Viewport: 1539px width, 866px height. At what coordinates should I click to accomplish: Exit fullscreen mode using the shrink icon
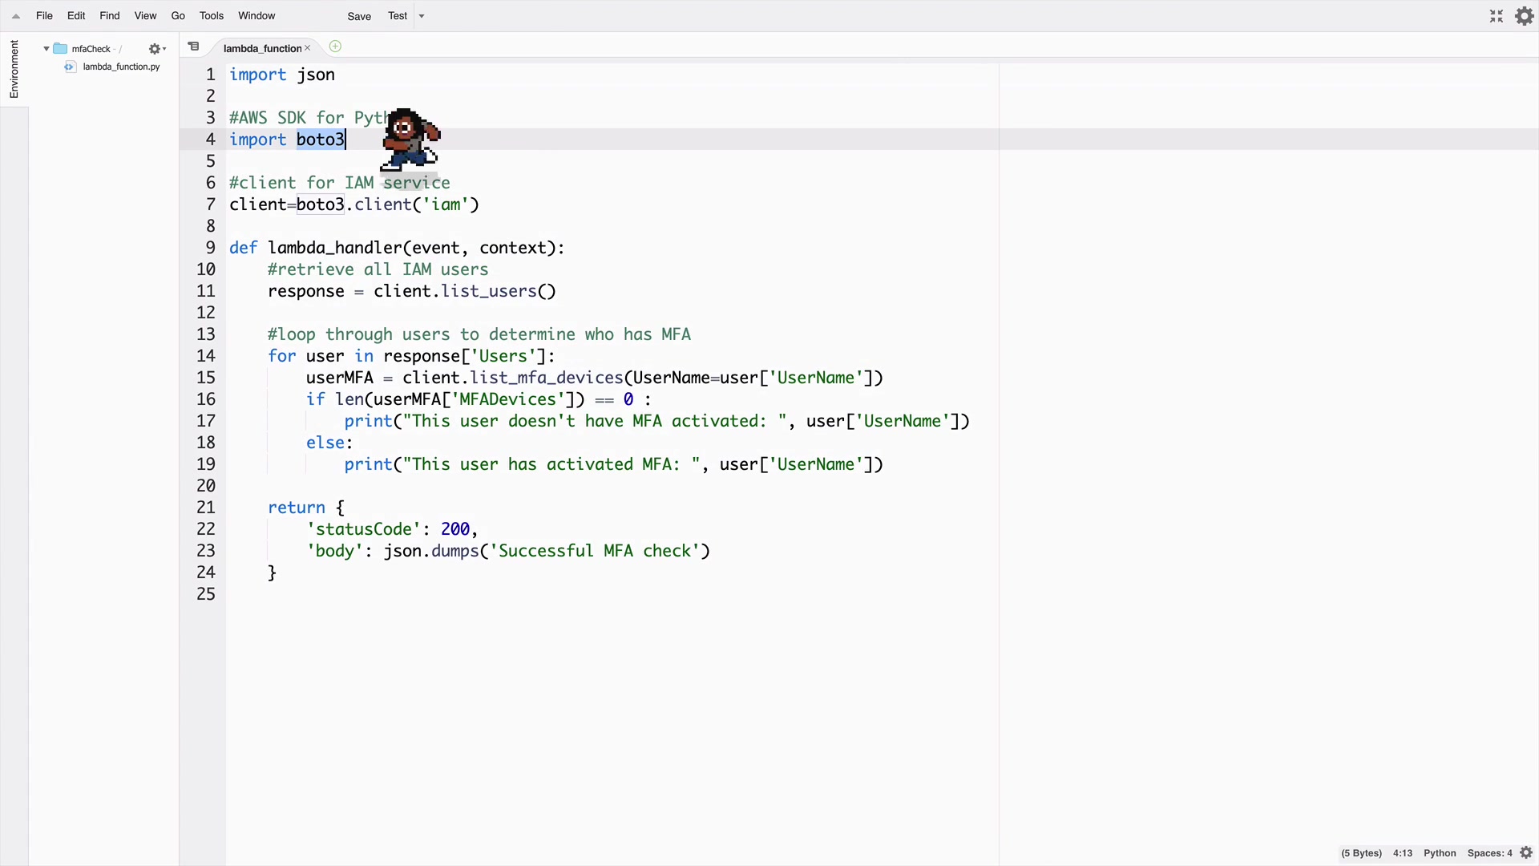1496,16
